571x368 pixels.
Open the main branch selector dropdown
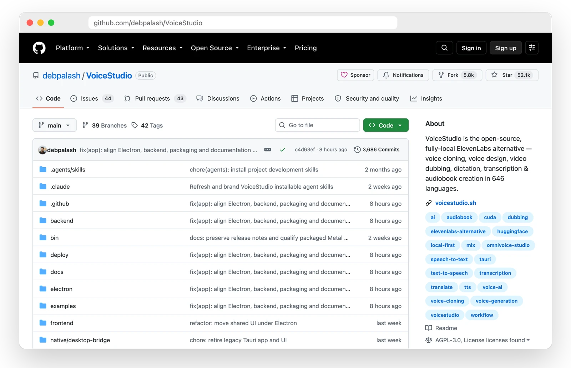[55, 125]
